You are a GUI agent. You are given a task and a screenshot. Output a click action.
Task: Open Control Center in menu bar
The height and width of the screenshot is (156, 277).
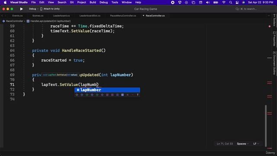pos(237,3)
